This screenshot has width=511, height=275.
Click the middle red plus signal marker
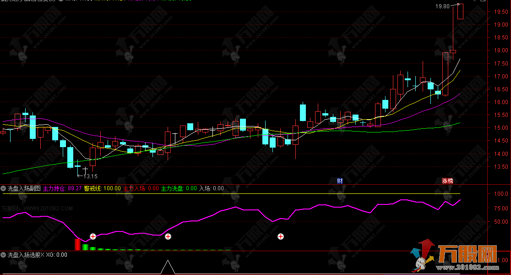coord(168,236)
